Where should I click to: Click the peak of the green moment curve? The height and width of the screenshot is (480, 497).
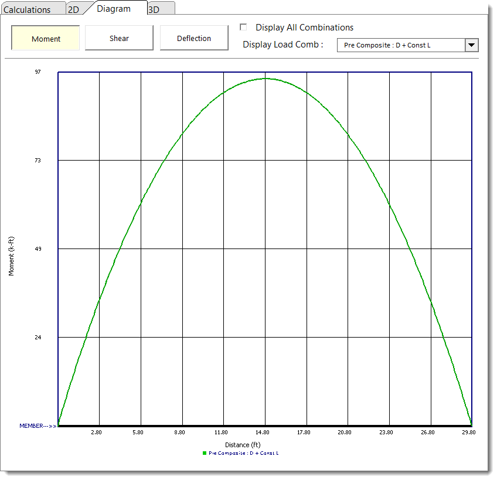point(265,78)
